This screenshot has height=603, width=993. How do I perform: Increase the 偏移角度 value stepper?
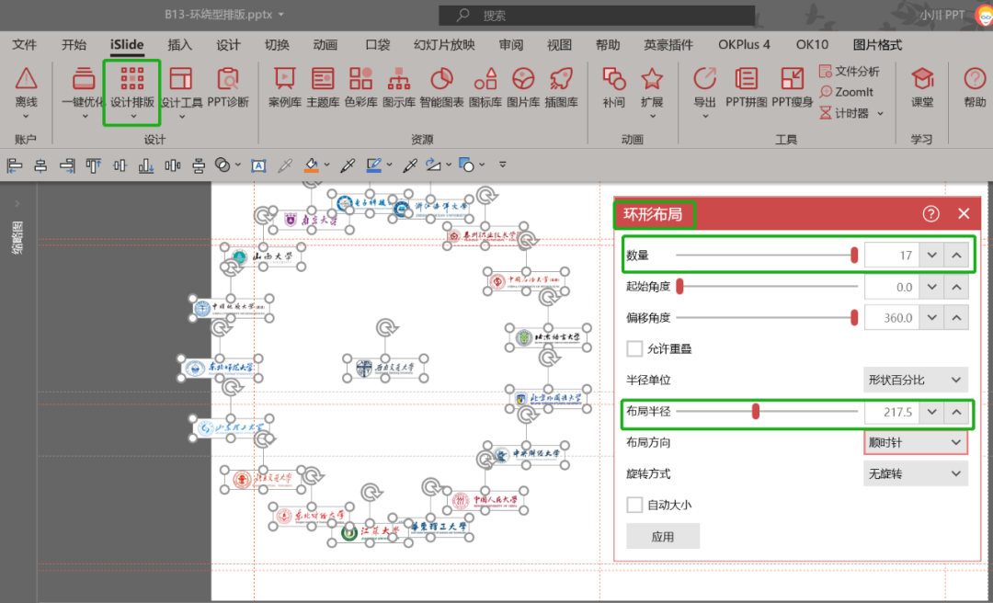tap(956, 317)
